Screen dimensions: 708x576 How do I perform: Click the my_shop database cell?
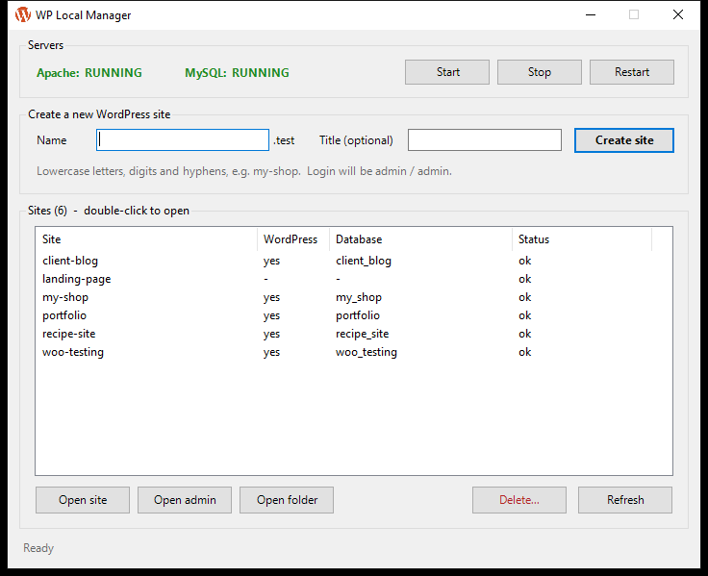(x=359, y=297)
